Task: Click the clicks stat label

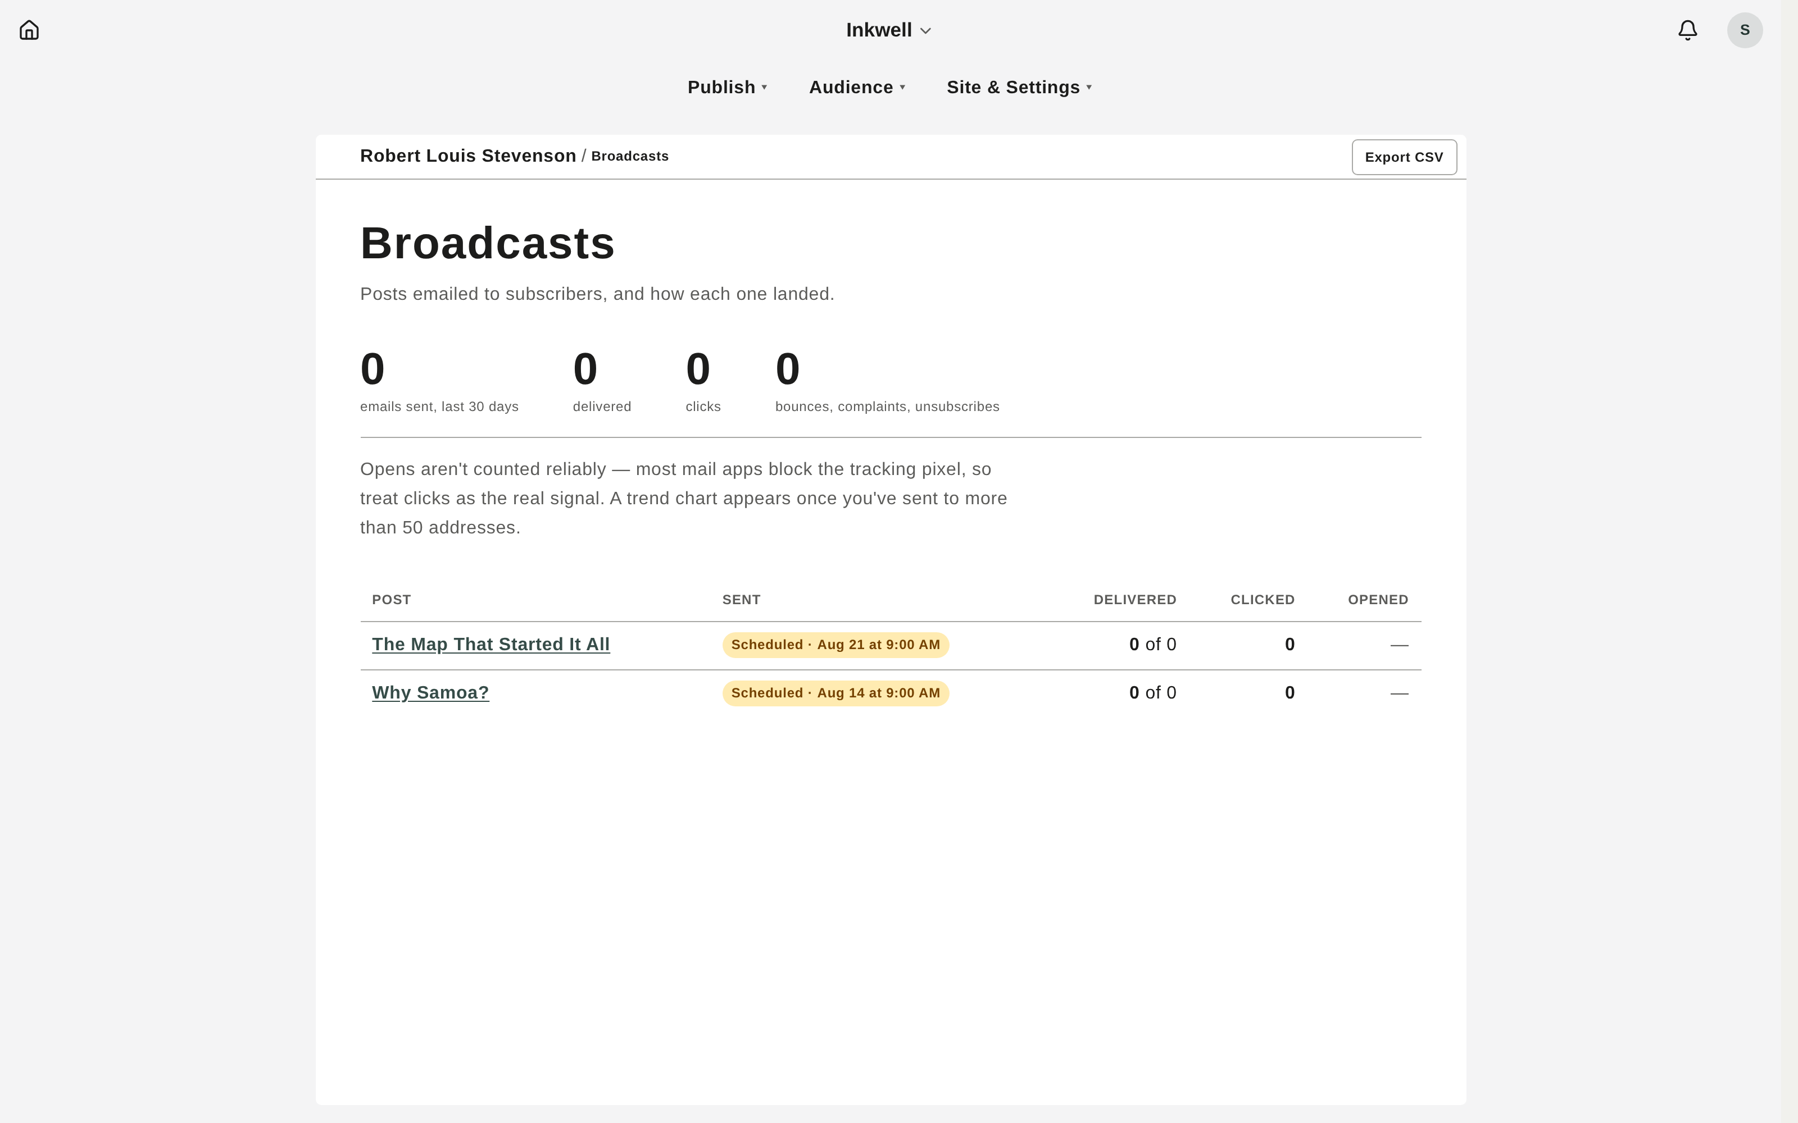Action: pos(703,407)
